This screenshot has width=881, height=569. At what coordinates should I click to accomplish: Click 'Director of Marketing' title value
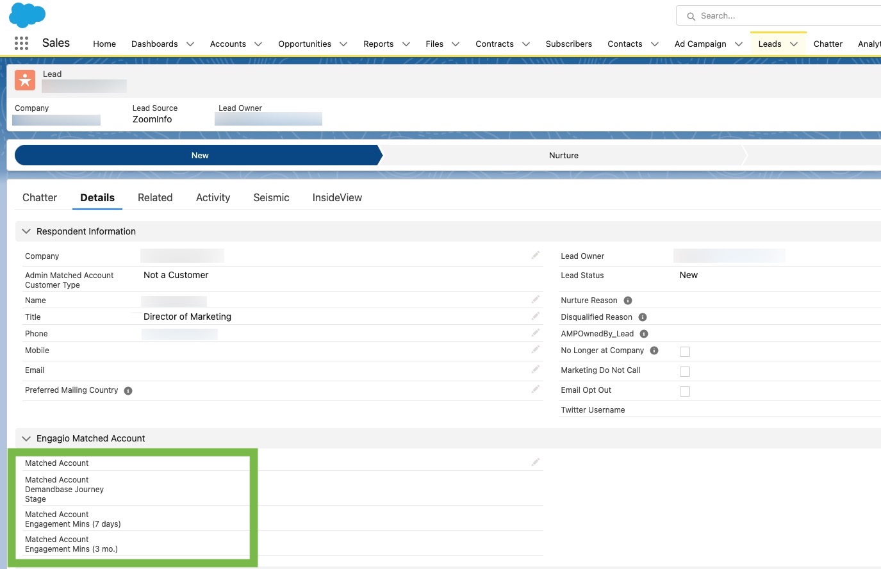(x=187, y=317)
